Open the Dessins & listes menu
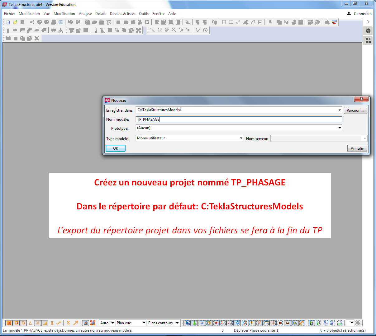The image size is (376, 336). pos(122,14)
